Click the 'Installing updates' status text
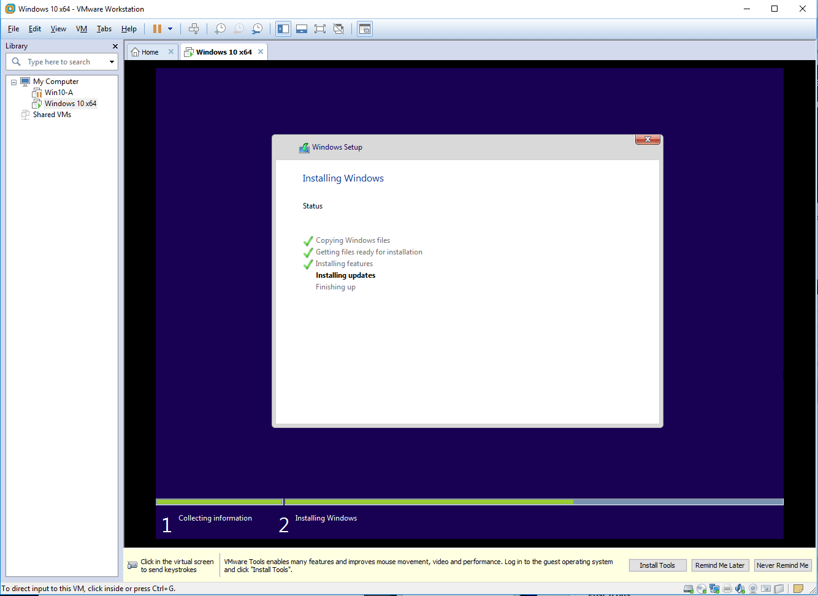Viewport: 818px width, 596px height. click(345, 275)
